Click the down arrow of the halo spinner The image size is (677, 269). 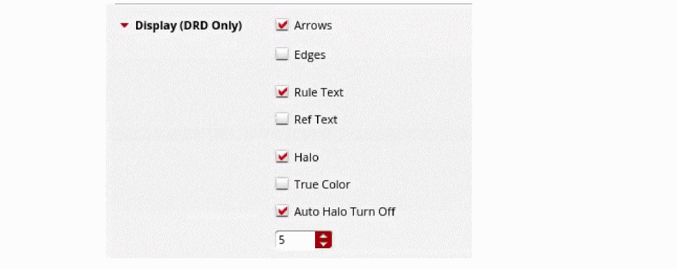[324, 244]
